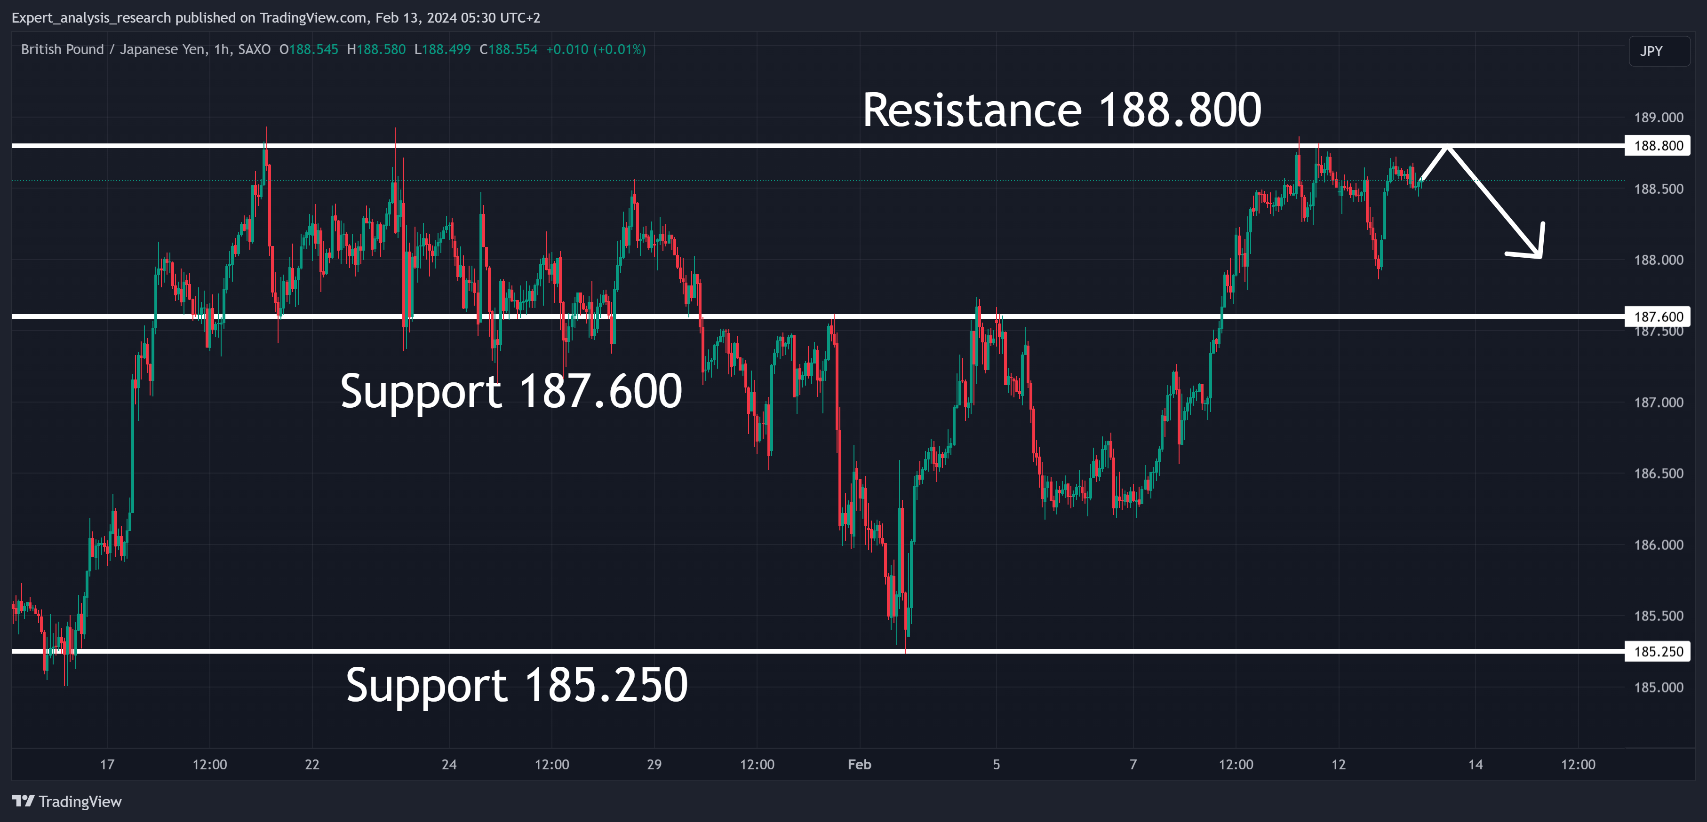
Task: Click the TradingView wordmark link
Action: coord(80,801)
